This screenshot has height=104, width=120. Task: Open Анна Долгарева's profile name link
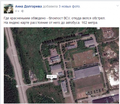coord(29,6)
